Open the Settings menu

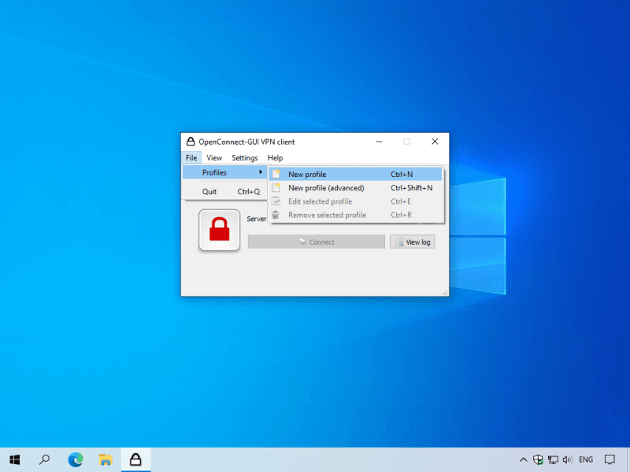click(244, 158)
